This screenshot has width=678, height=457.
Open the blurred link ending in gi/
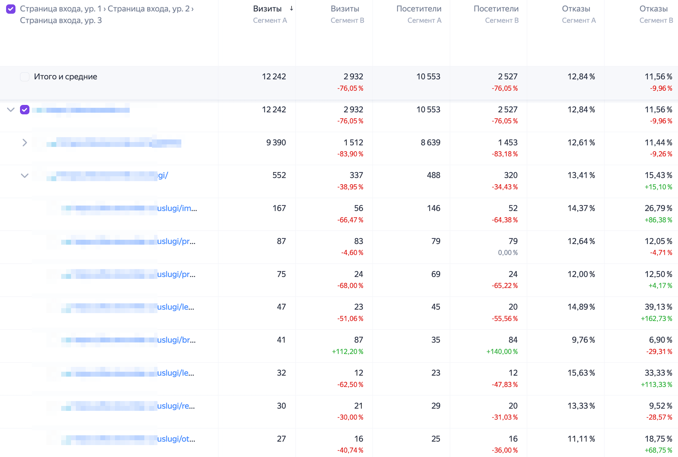pyautogui.click(x=163, y=175)
